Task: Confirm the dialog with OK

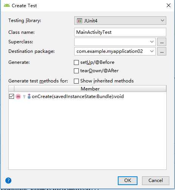Action: coord(128,180)
